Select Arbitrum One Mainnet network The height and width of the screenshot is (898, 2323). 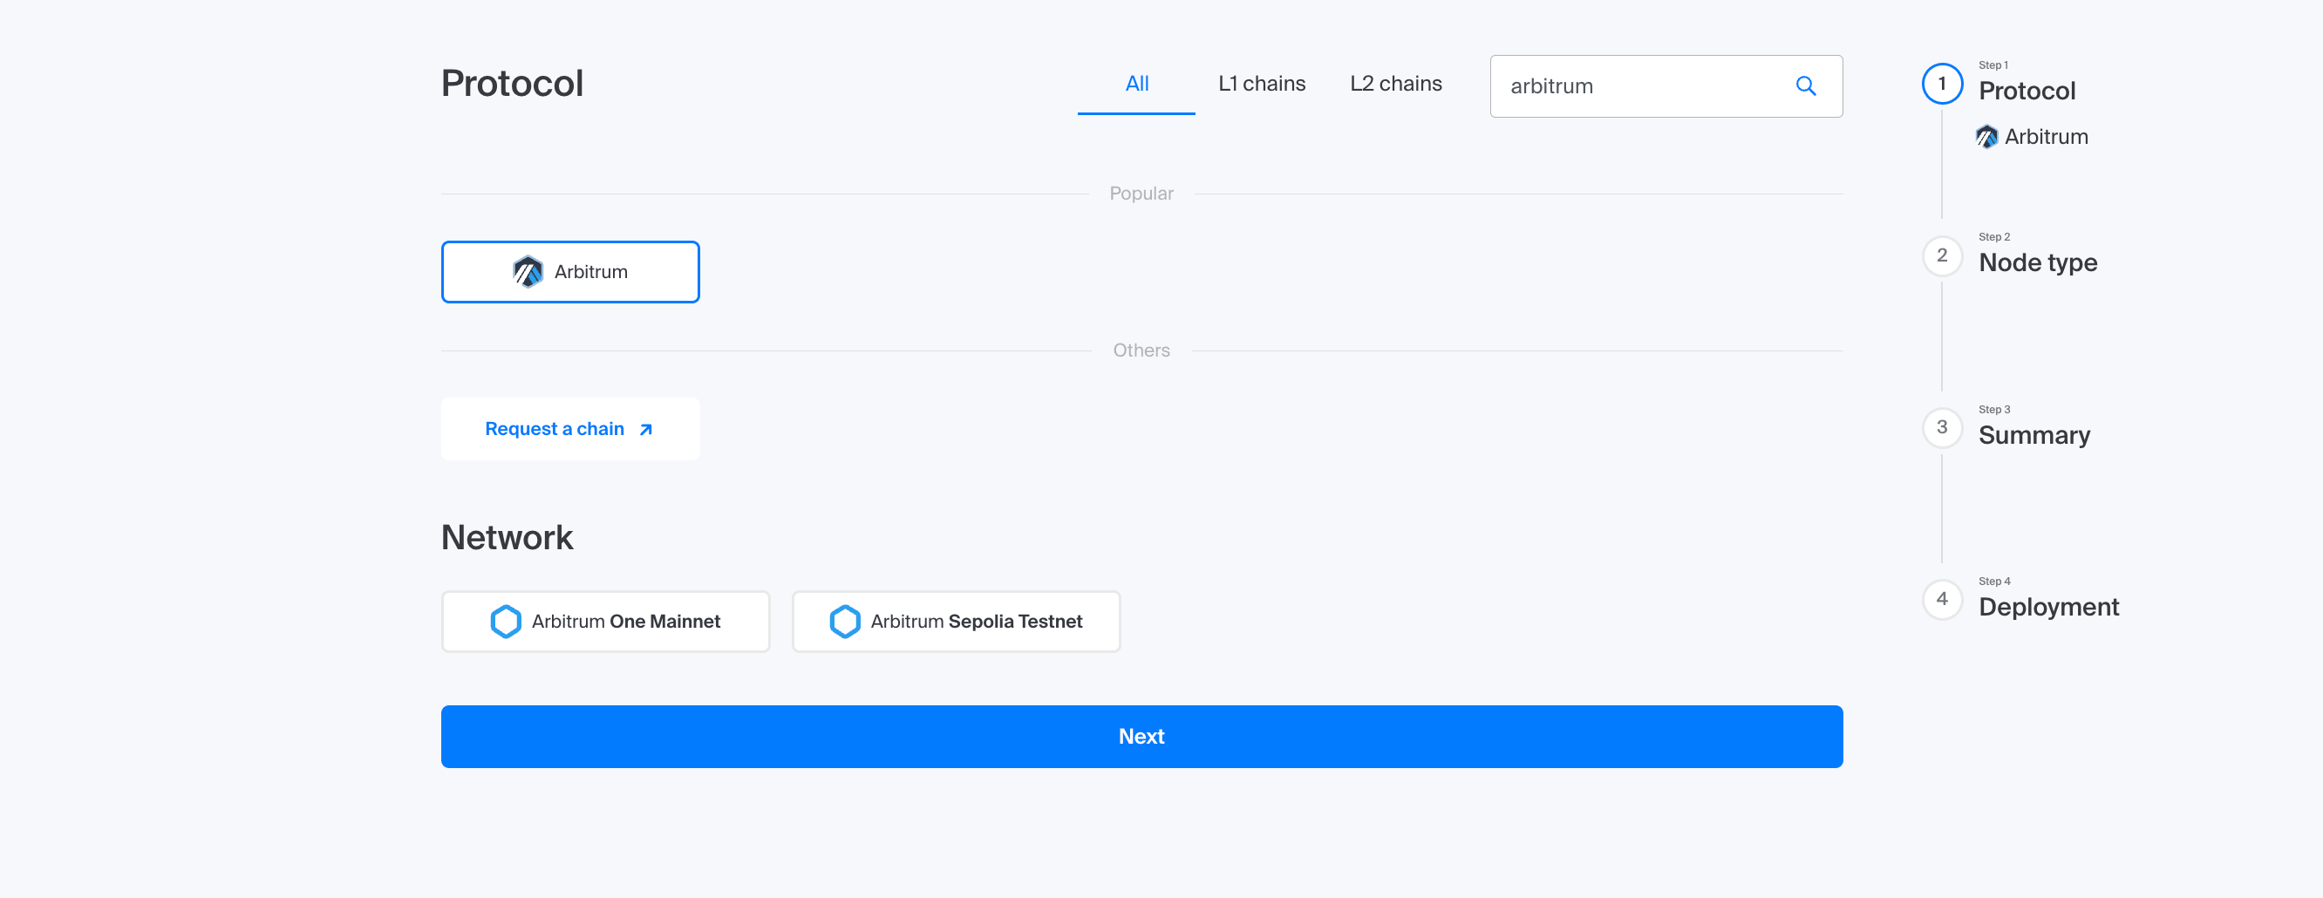(605, 622)
